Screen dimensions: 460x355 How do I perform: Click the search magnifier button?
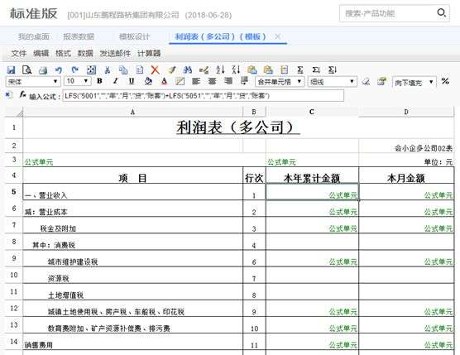click(441, 12)
